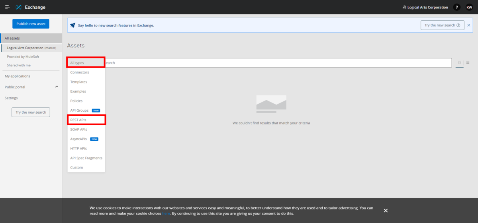Choose REST APIs from type list

[86, 120]
